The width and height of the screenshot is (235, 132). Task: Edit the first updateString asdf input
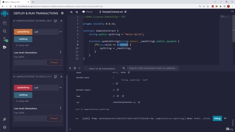coord(46,32)
